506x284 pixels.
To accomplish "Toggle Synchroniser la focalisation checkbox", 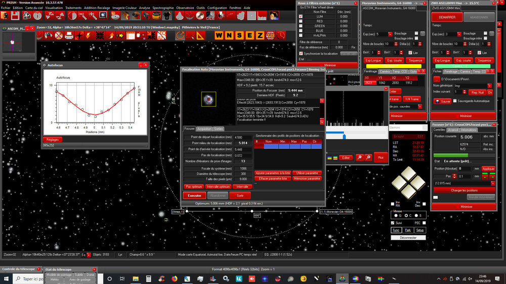I will [301, 54].
